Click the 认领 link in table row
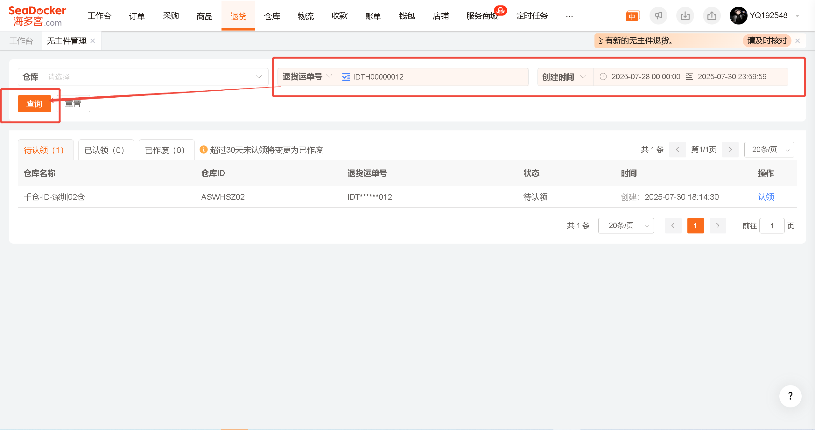Screen dimensions: 815x430 [x=766, y=197]
